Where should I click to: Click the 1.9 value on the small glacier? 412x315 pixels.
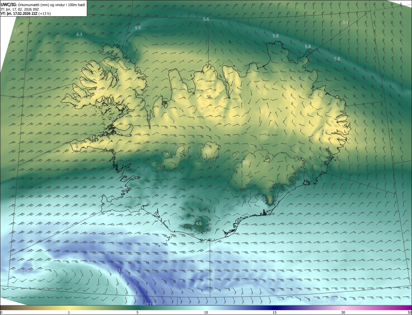pos(208,152)
